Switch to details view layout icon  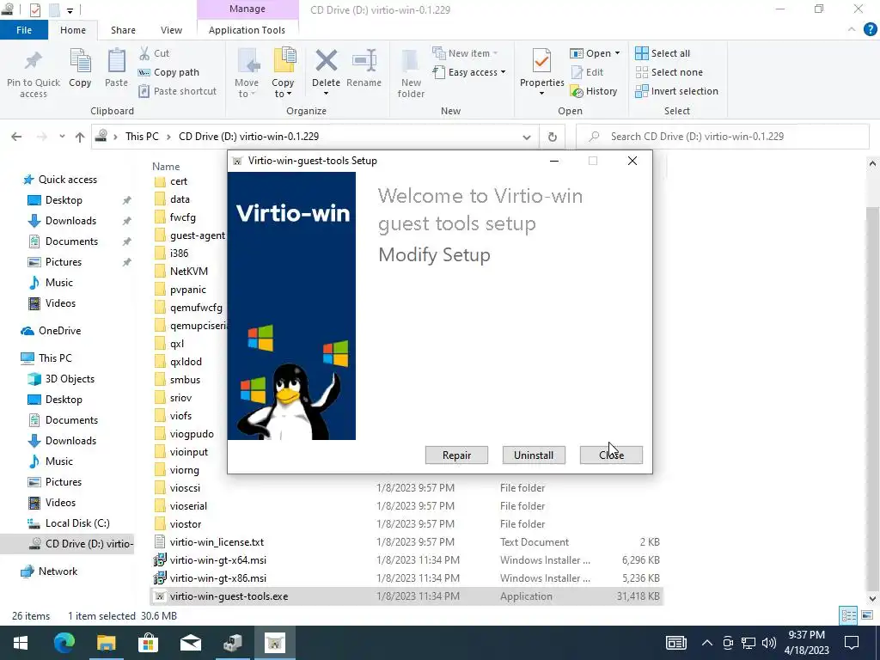(x=848, y=615)
